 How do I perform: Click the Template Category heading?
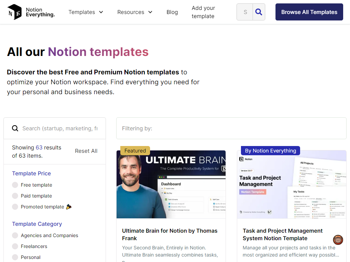pos(37,224)
